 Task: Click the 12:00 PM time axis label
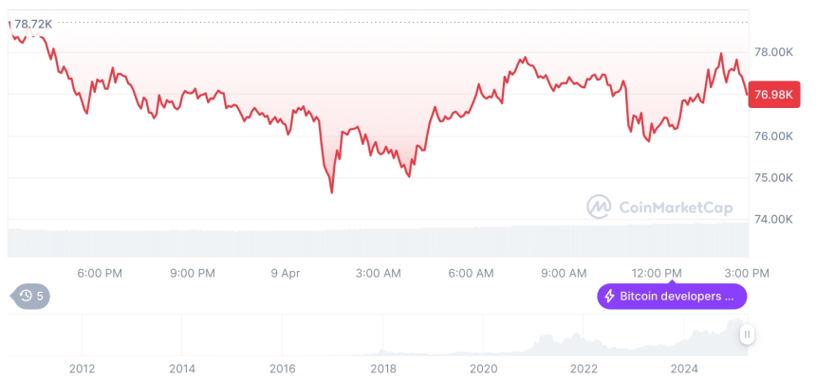pos(657,273)
